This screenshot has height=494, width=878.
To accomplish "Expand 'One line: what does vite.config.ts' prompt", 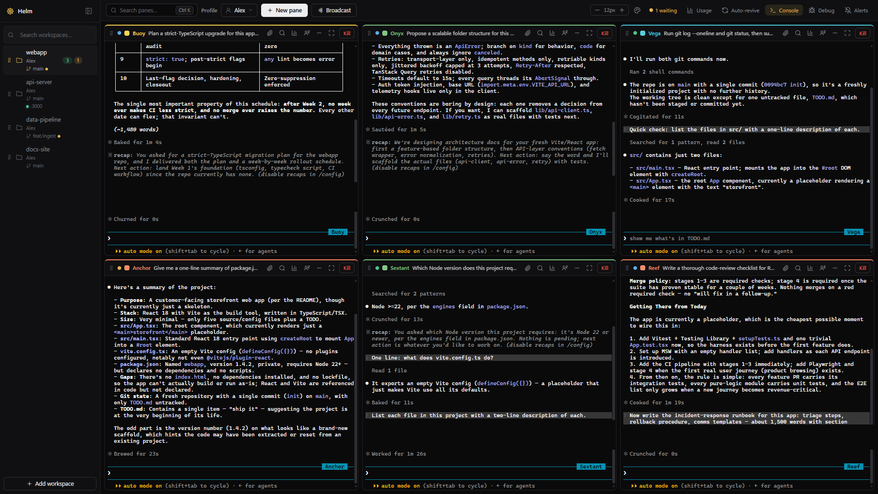I will 488,358.
